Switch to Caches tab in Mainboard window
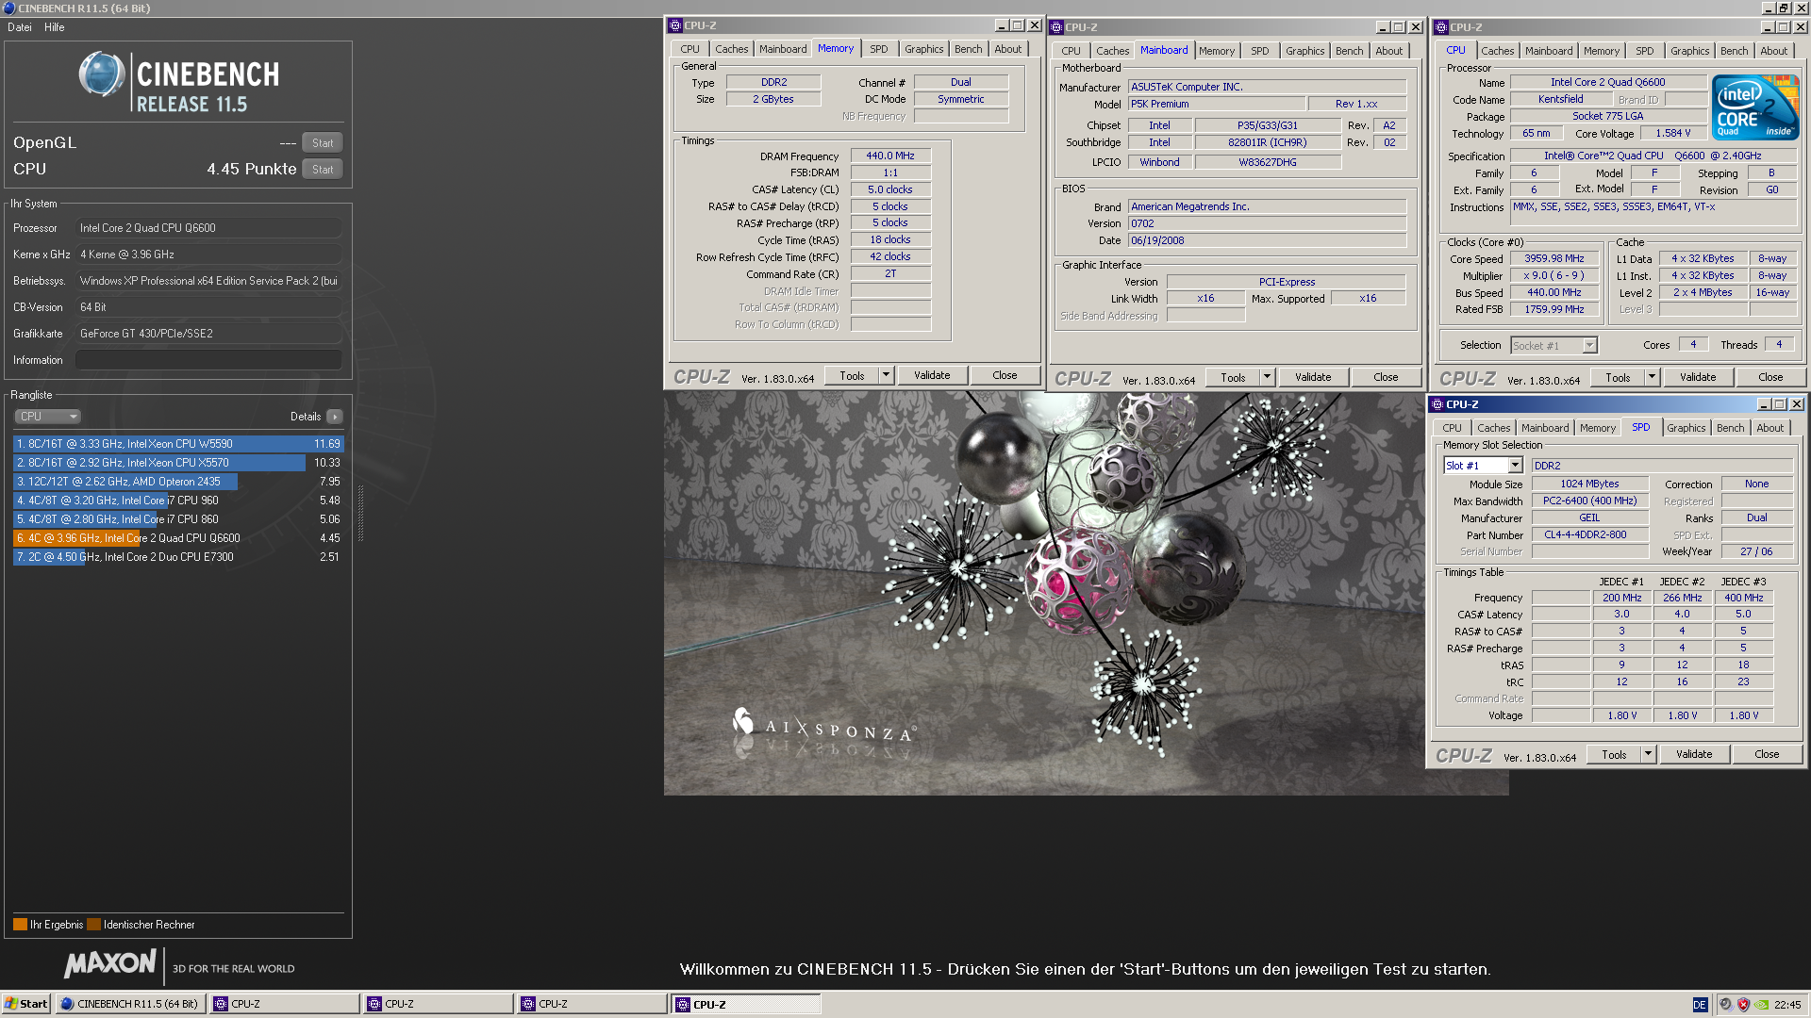Viewport: 1811px width, 1018px height. 1113,51
